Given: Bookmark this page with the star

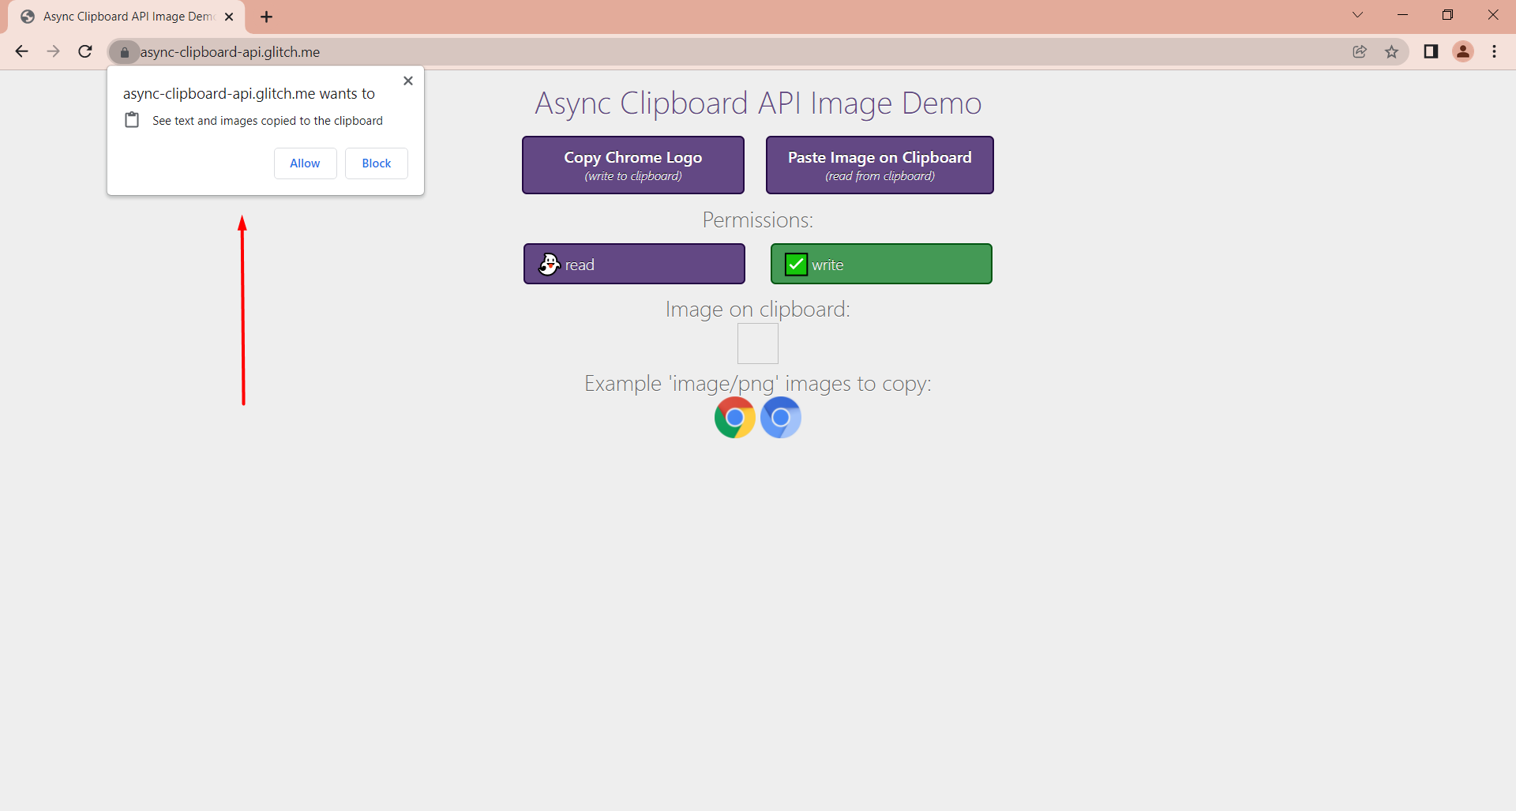Looking at the screenshot, I should point(1391,51).
